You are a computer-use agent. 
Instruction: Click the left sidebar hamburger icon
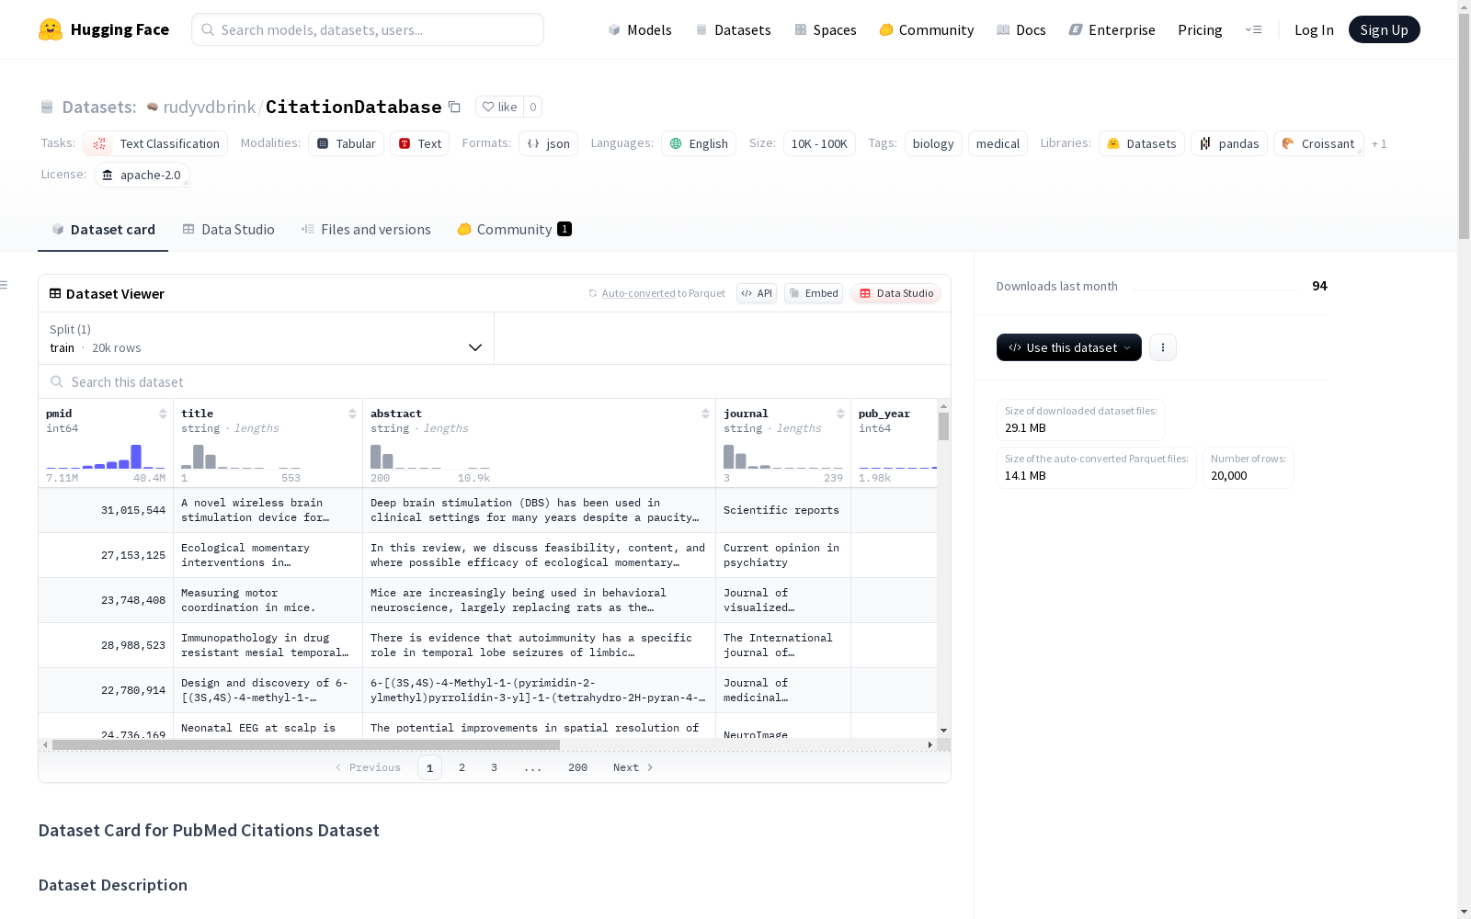(x=5, y=285)
